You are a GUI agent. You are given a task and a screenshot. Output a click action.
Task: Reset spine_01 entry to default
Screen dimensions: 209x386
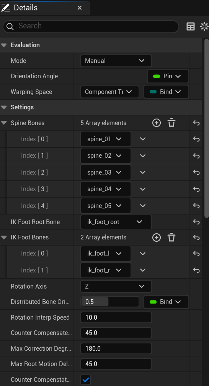coord(196,139)
